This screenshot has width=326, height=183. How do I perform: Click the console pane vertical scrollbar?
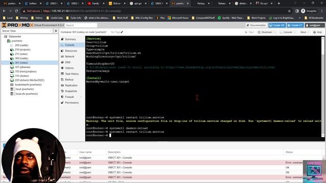coord(323,87)
